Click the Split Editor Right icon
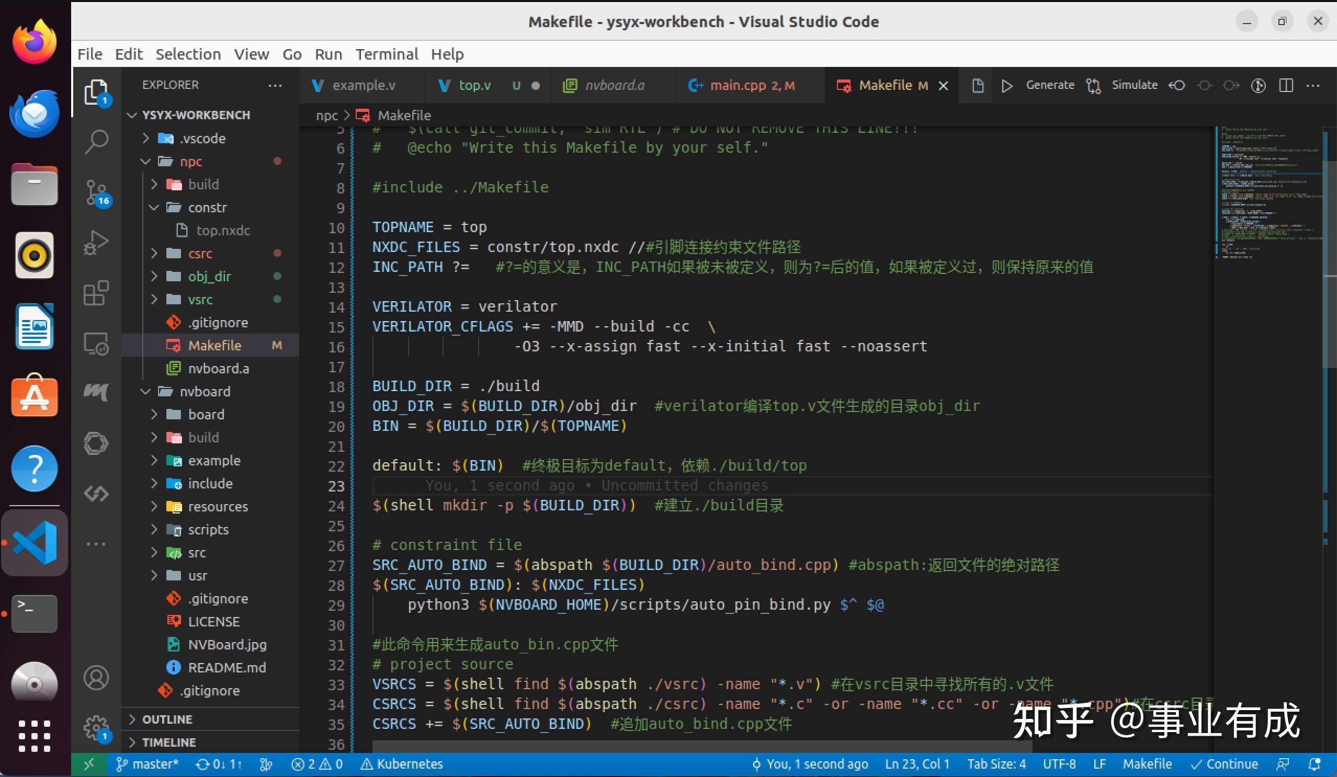 [1286, 85]
